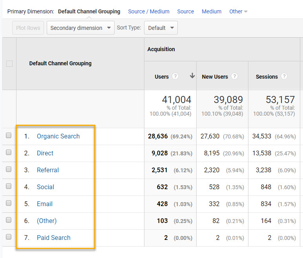Open help tooltip for New Users column
Screen dimensions: 303x258
[x=235, y=76]
